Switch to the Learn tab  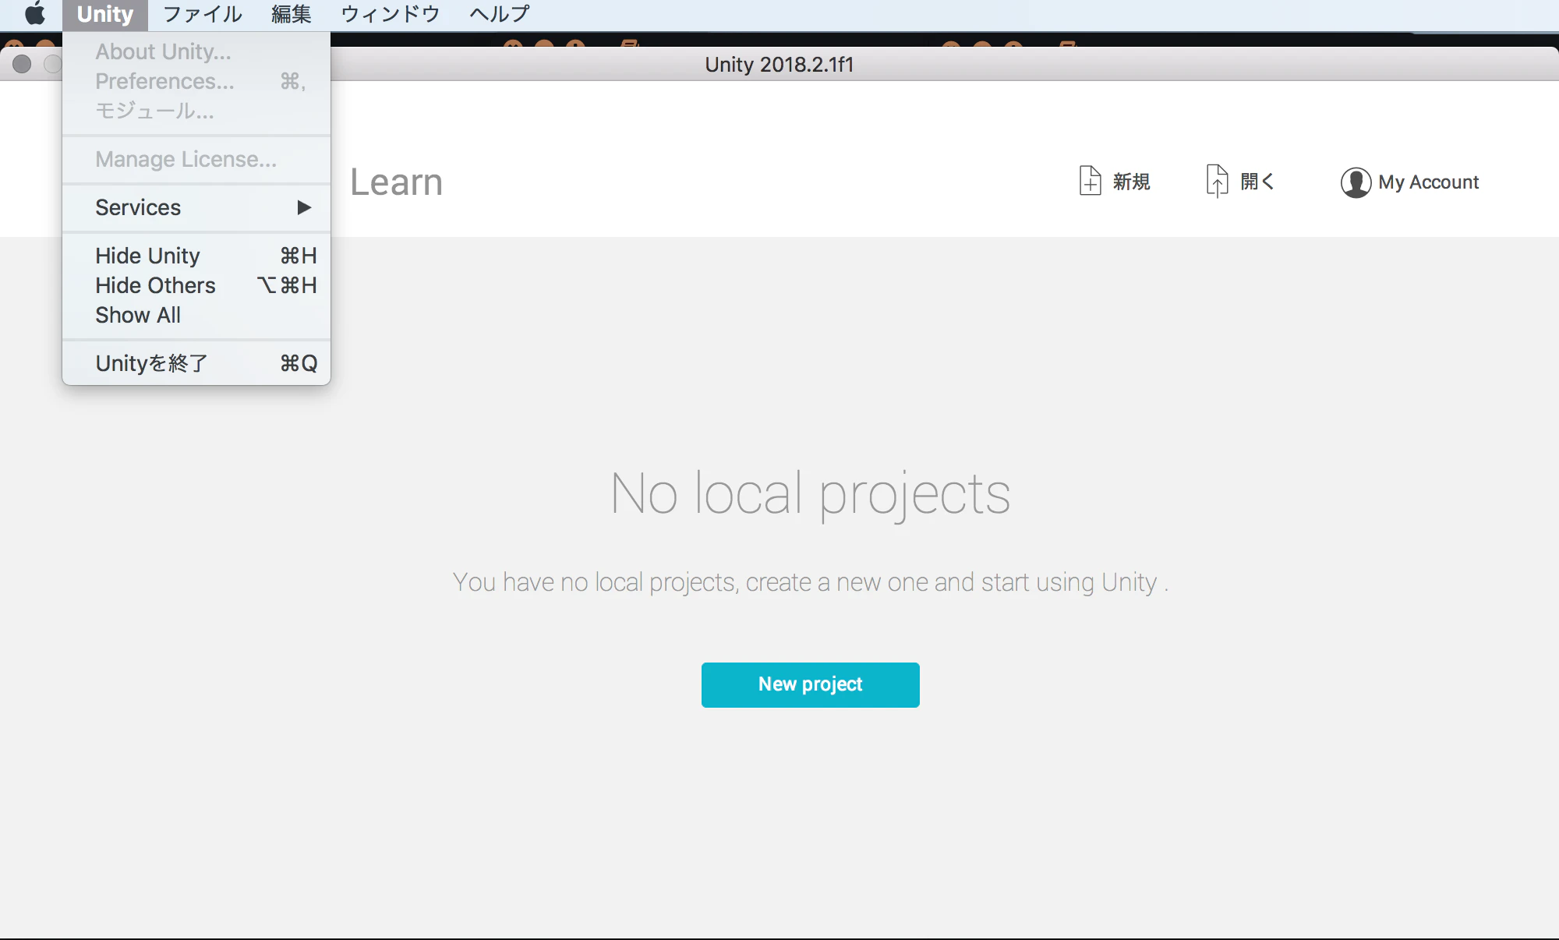click(x=396, y=182)
